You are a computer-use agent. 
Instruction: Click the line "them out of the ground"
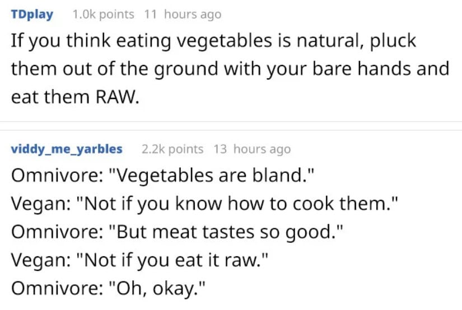[230, 69]
